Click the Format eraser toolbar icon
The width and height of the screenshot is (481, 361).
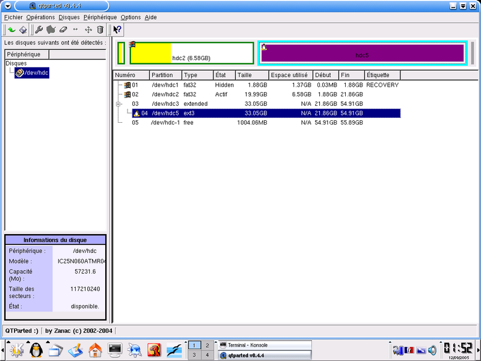coord(63,29)
